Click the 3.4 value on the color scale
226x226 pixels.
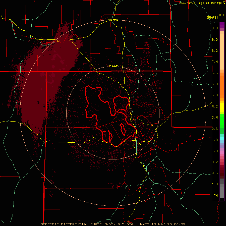point(215,118)
